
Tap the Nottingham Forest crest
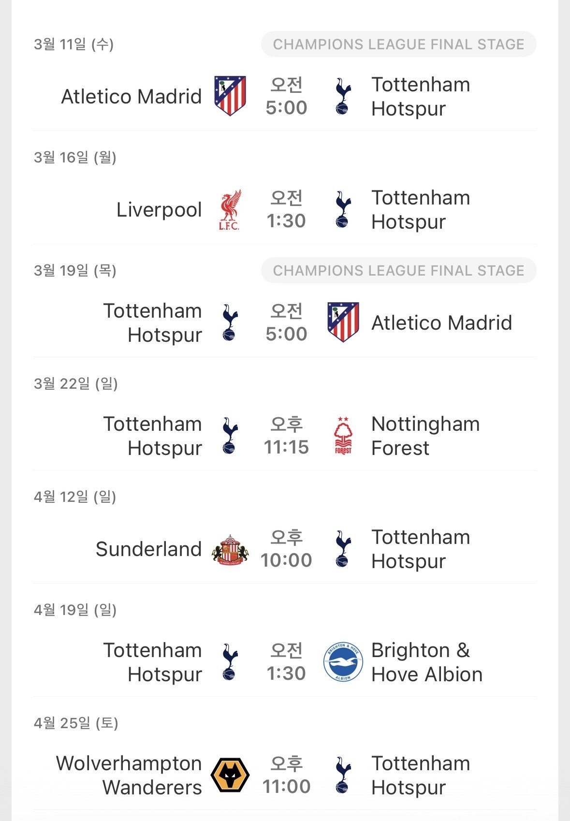(343, 436)
